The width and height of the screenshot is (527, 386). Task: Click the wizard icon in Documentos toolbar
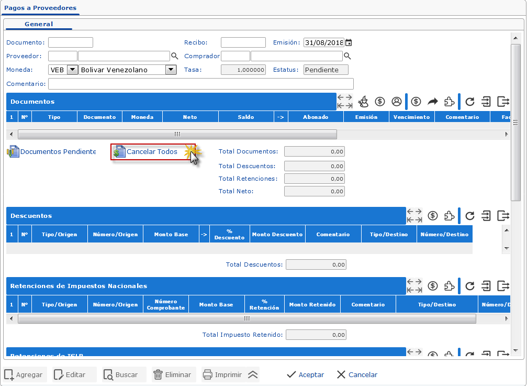pos(363,102)
